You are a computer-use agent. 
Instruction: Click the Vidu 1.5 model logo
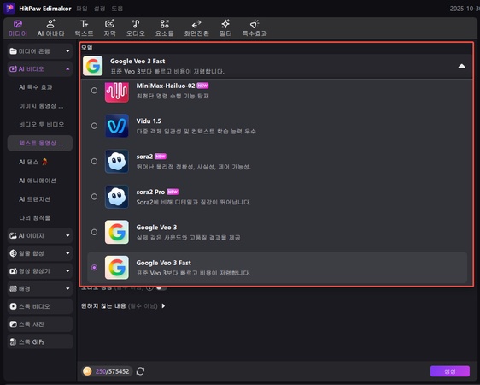tap(117, 126)
